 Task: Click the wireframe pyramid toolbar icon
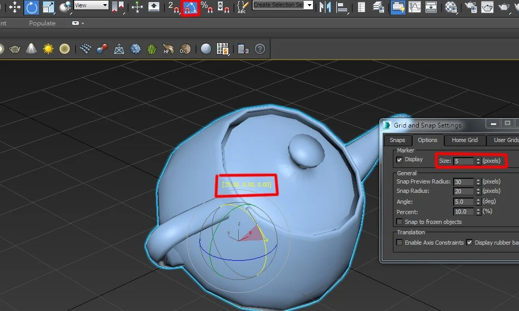coord(119,49)
